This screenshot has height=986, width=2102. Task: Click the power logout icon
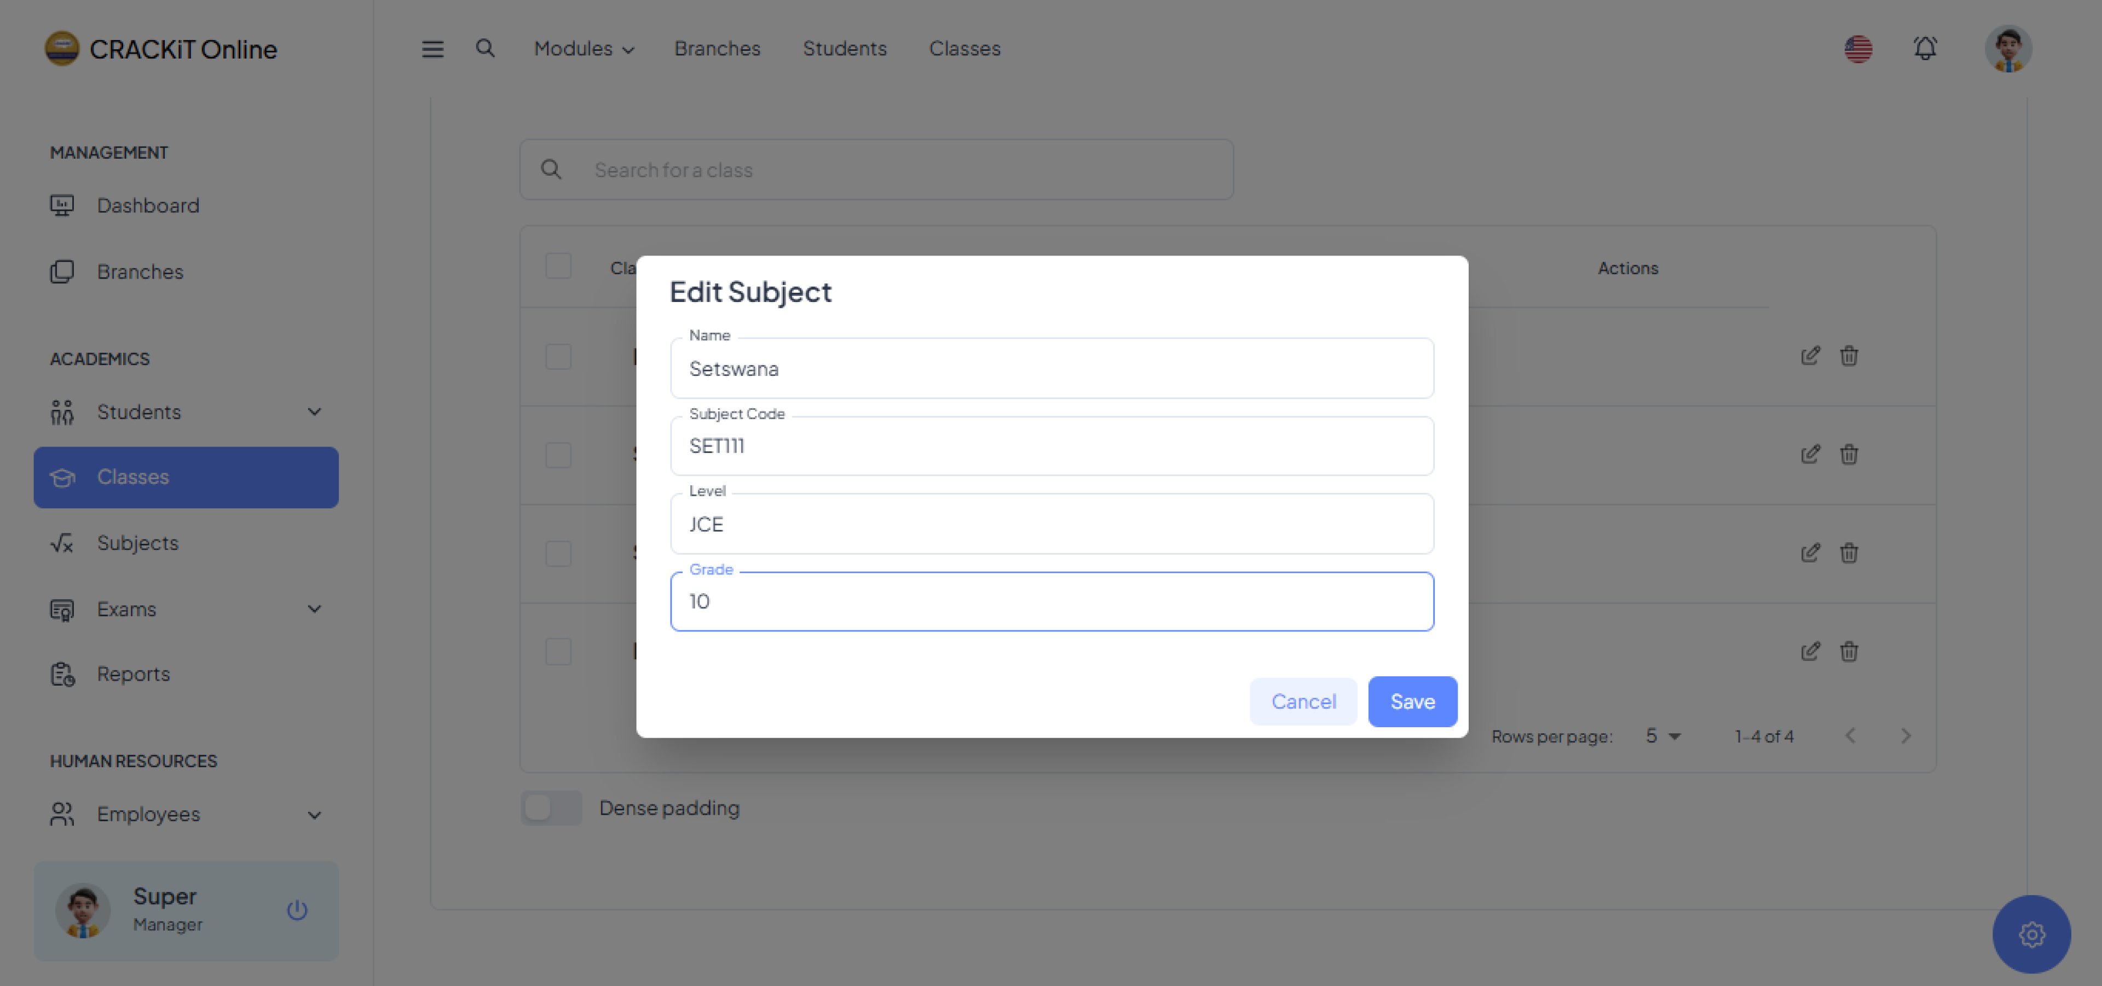coord(297,909)
